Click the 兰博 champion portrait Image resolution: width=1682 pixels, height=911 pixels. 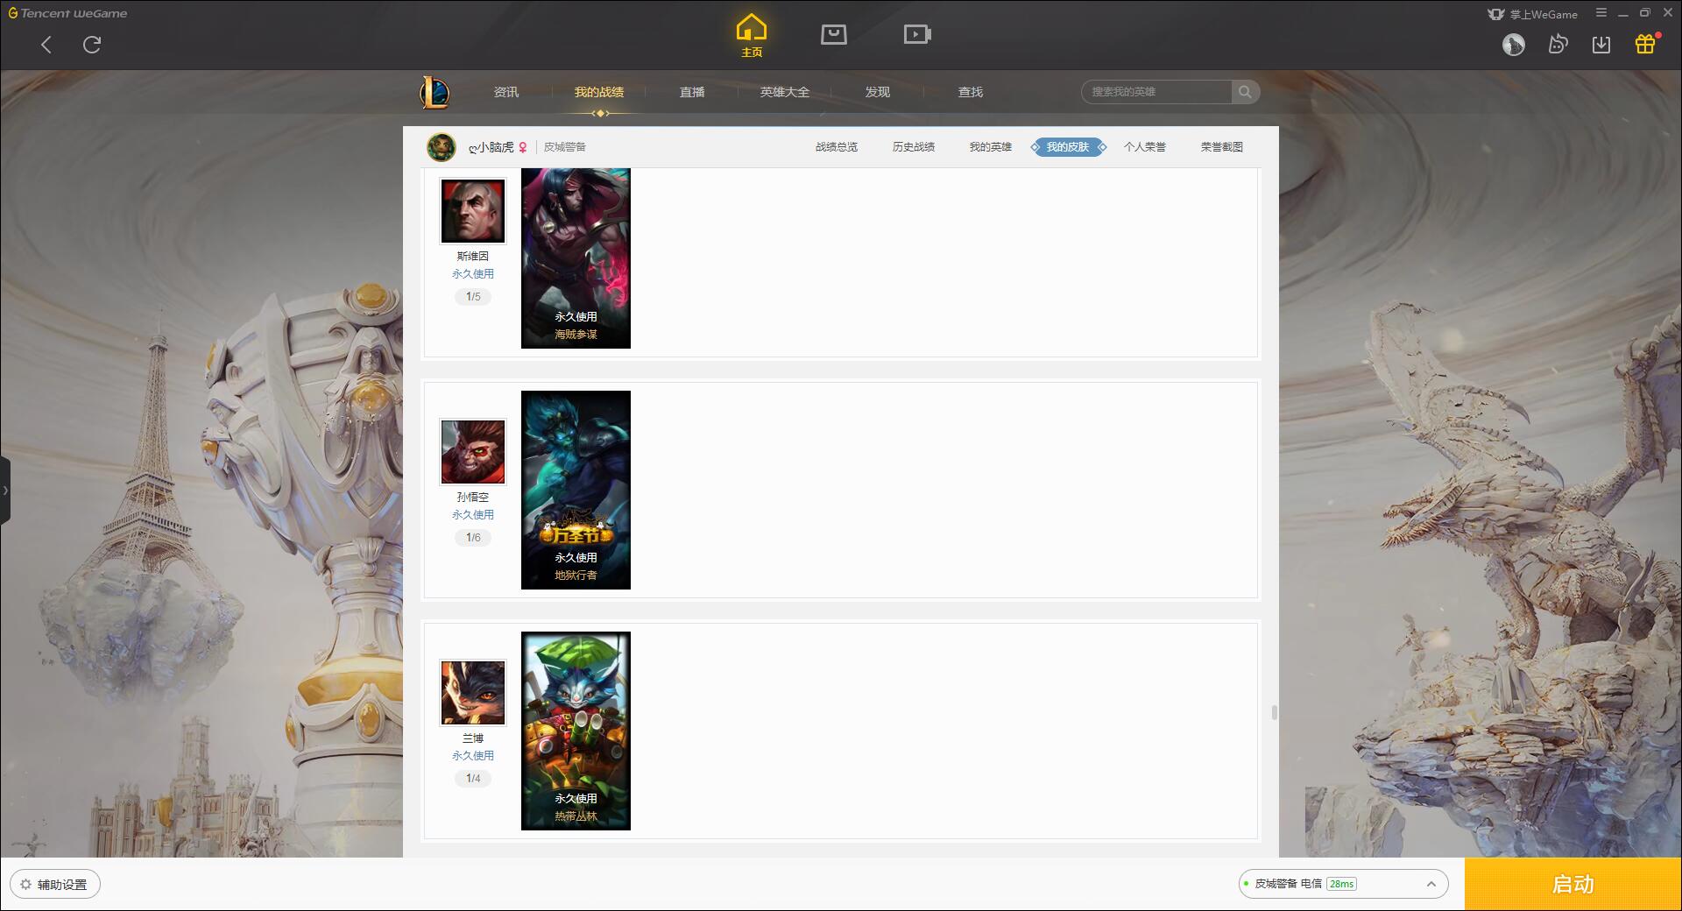click(473, 693)
